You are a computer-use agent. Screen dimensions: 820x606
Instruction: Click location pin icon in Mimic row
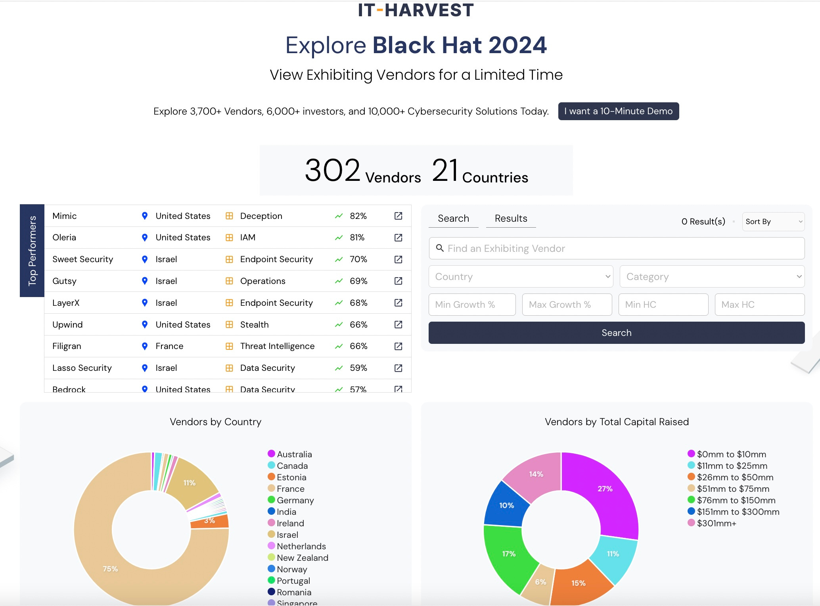(145, 216)
